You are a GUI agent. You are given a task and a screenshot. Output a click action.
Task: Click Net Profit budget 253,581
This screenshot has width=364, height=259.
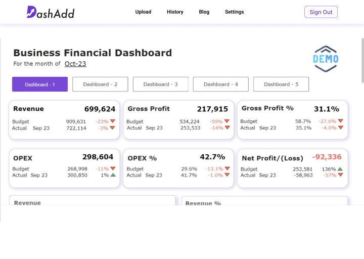302,169
